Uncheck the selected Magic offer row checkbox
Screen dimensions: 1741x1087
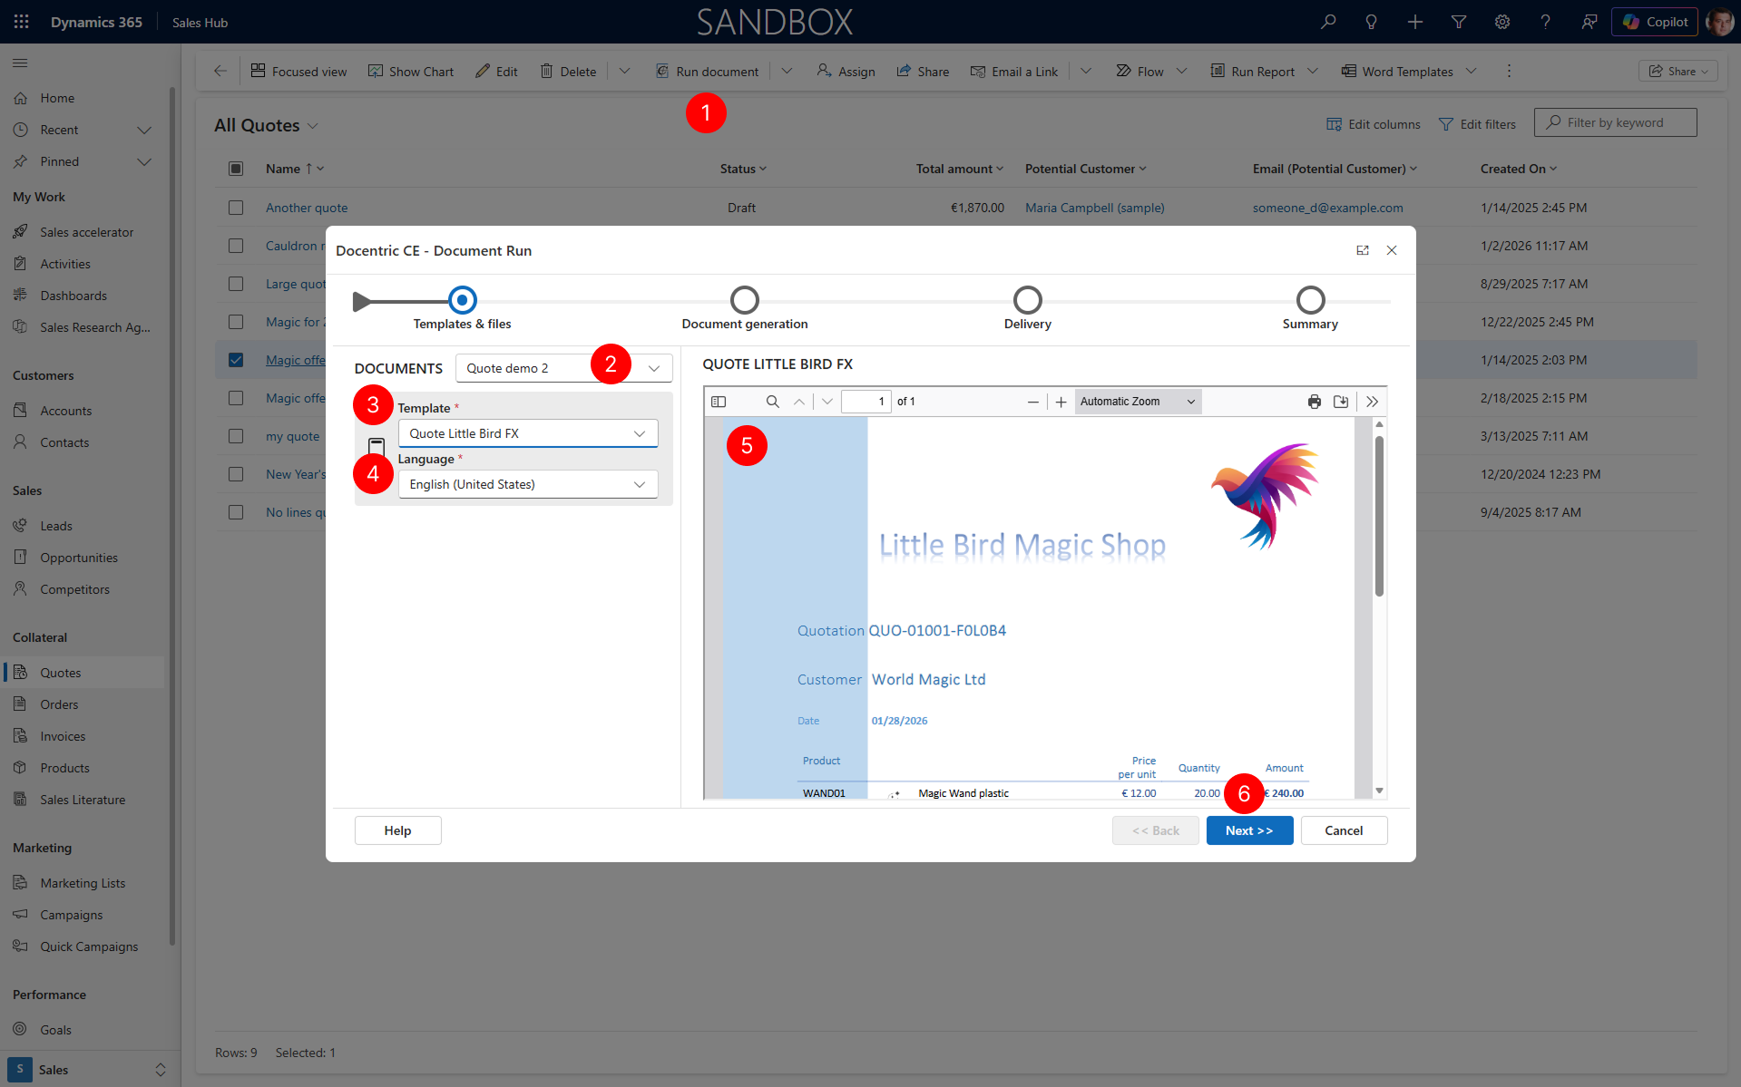(236, 360)
